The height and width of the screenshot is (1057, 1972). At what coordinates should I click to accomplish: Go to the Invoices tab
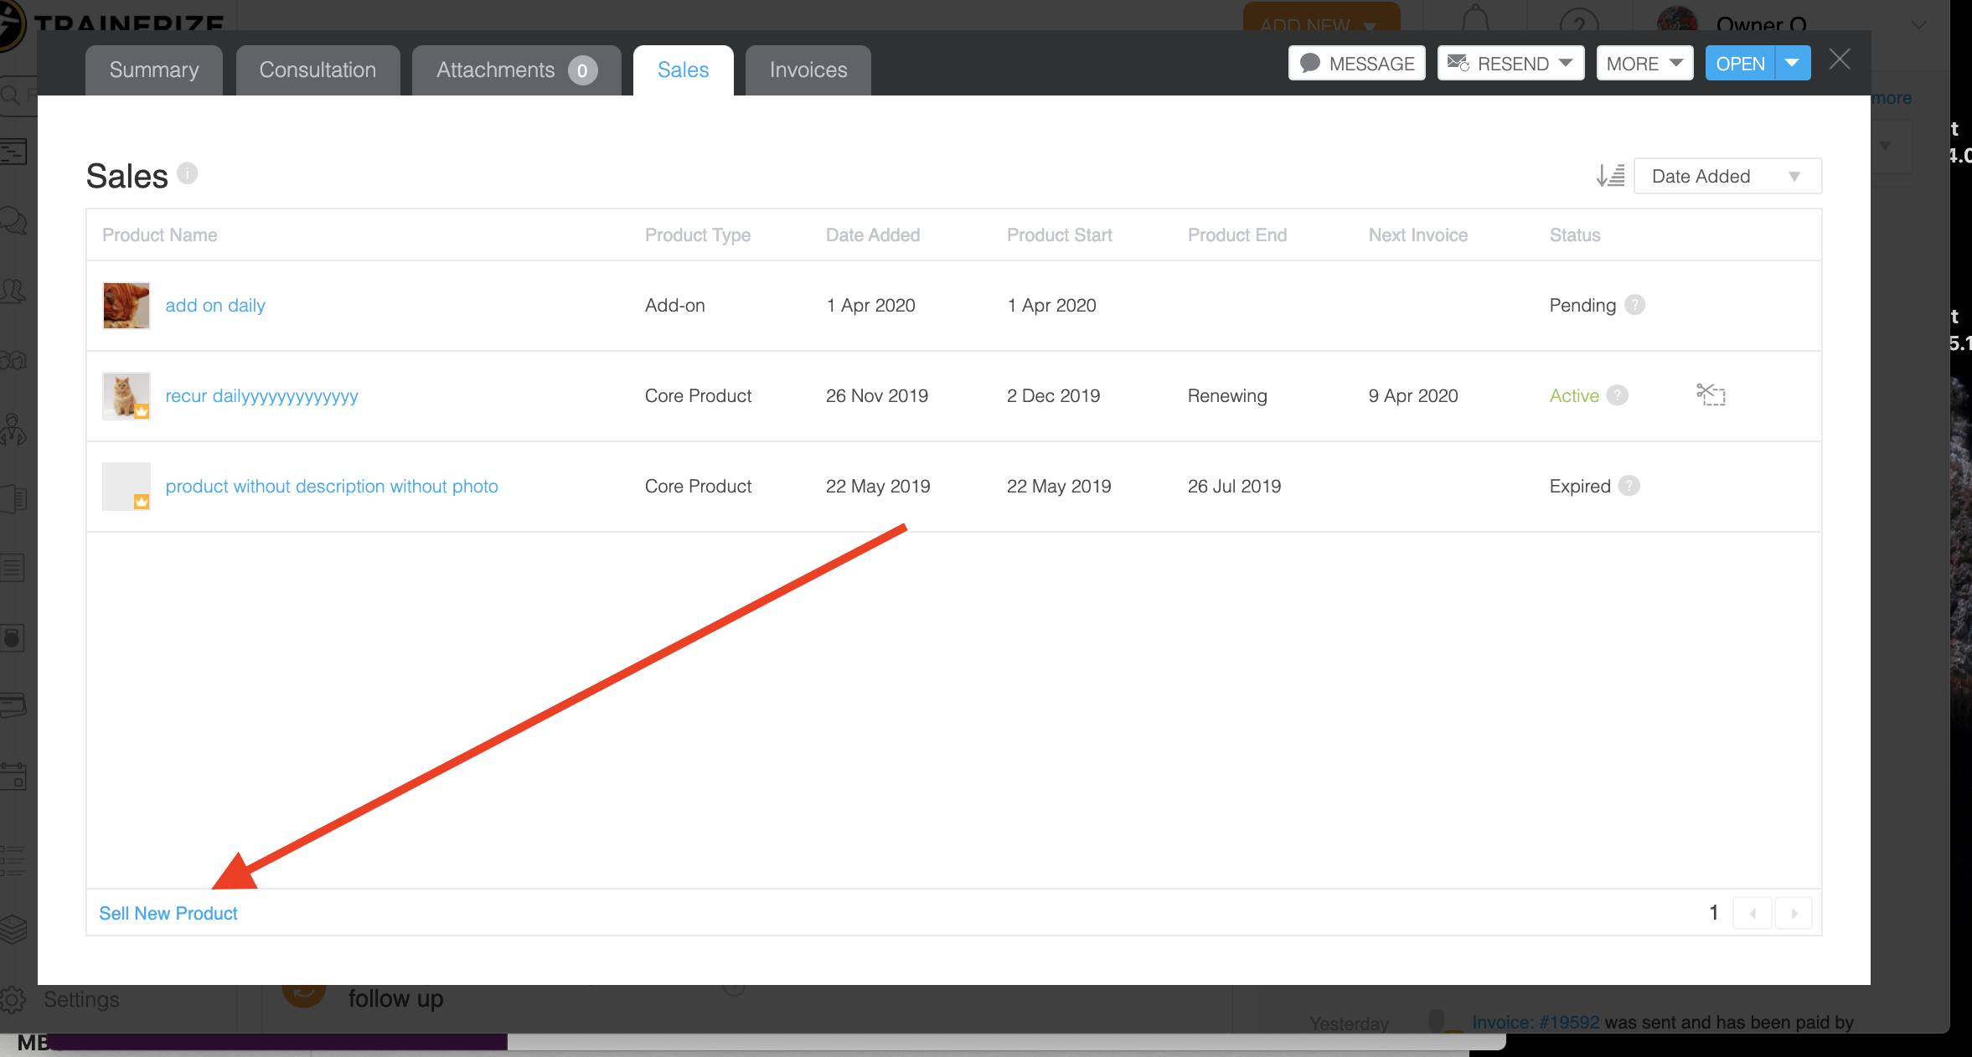click(x=808, y=70)
